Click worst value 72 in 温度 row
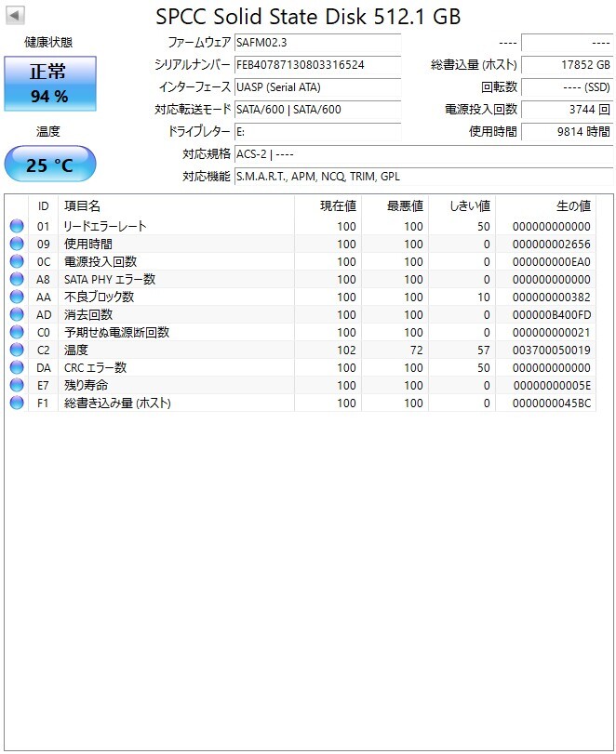 [417, 350]
